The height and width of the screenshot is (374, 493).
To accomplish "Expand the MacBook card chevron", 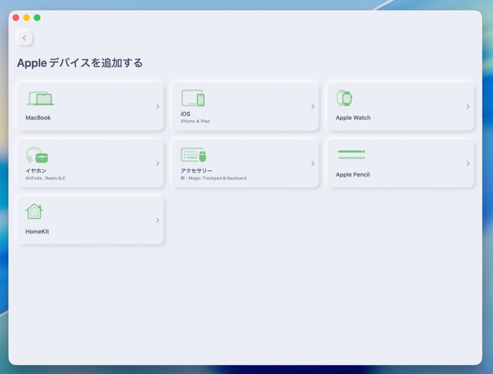I will [157, 106].
